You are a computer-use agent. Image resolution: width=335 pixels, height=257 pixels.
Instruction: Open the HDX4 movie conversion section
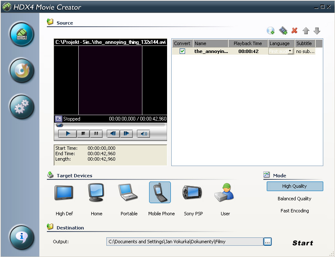pos(22,34)
